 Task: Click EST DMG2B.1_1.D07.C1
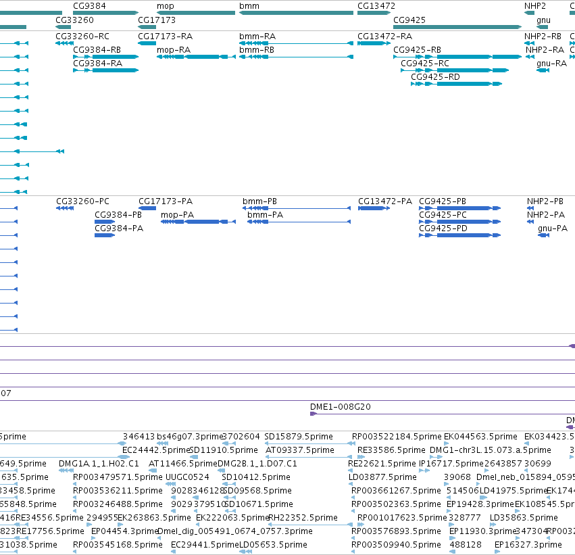[257, 464]
